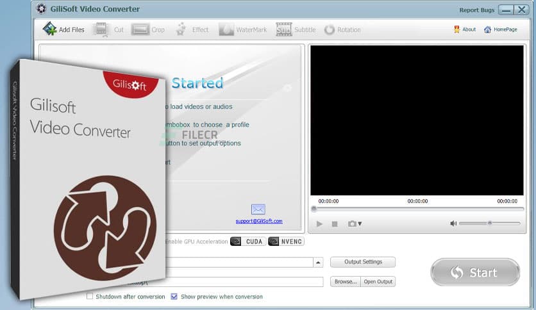Toggle NVENC GPU acceleration badge
Screen dimensions: 536x310
[286, 241]
